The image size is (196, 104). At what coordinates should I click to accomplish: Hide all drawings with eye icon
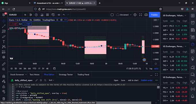pyautogui.click(x=4, y=92)
